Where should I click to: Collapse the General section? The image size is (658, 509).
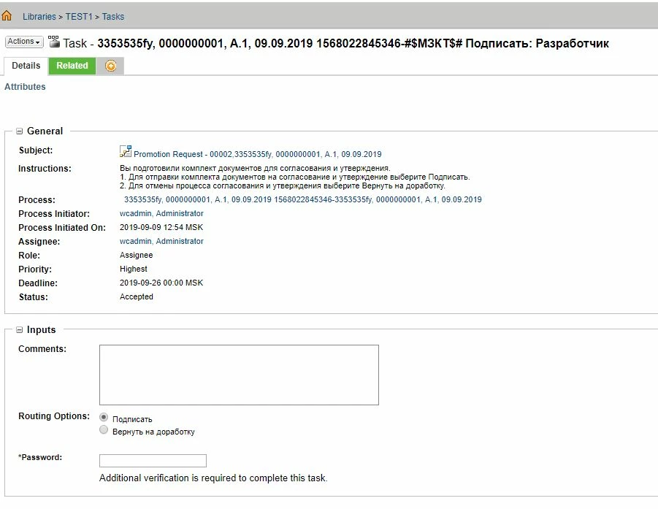(x=19, y=131)
